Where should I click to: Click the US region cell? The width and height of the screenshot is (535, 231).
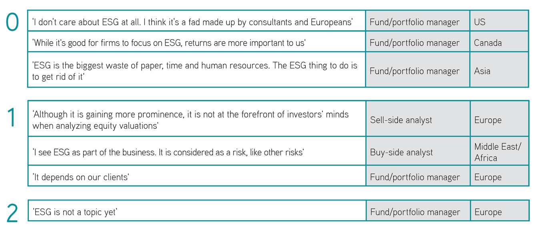click(x=499, y=22)
